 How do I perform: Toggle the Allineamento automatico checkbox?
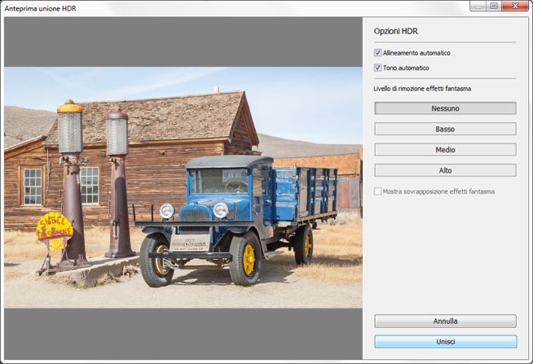[x=377, y=53]
